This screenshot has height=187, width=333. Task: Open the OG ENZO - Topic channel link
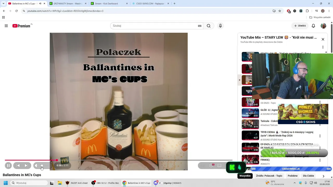268,103
